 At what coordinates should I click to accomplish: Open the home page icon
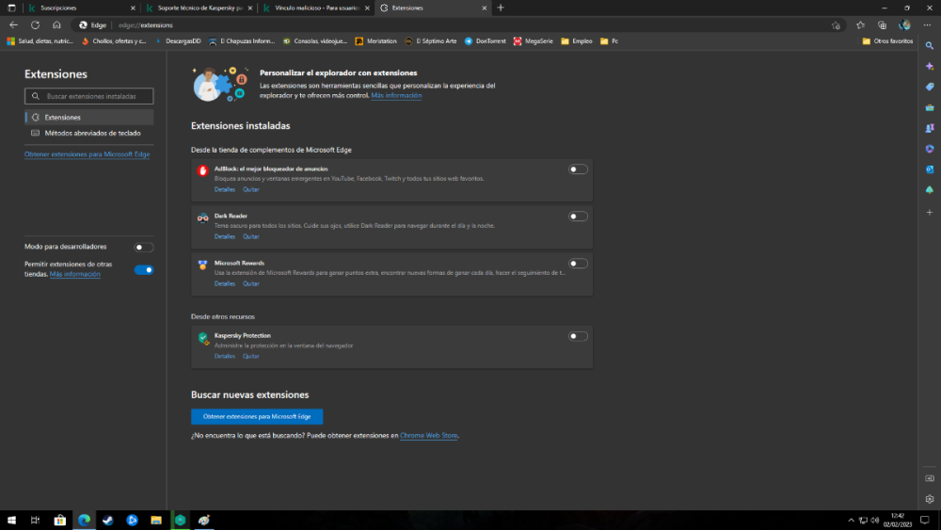tap(56, 25)
